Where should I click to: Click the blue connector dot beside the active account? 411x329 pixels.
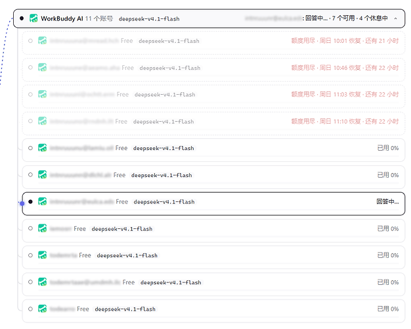pyautogui.click(x=22, y=203)
